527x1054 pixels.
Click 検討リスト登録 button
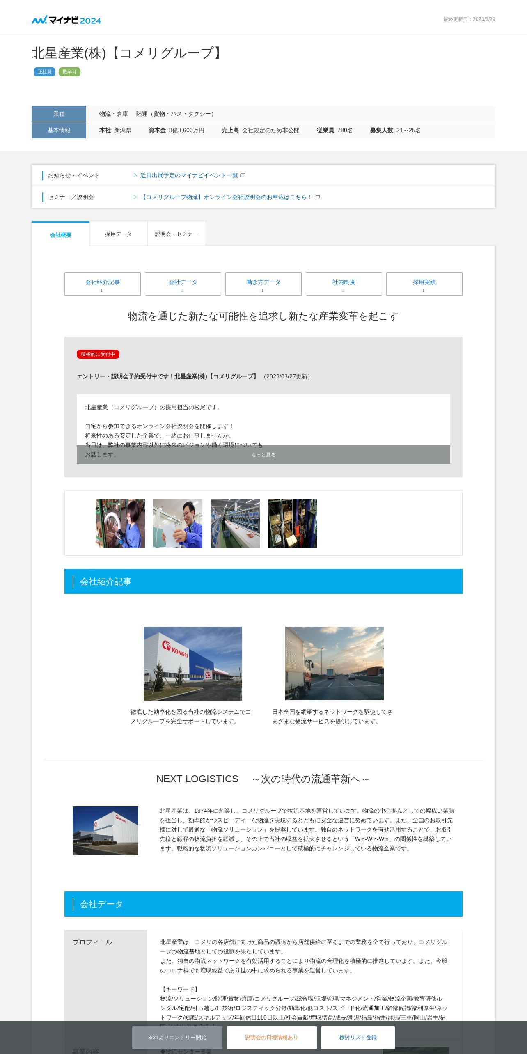tap(358, 1038)
